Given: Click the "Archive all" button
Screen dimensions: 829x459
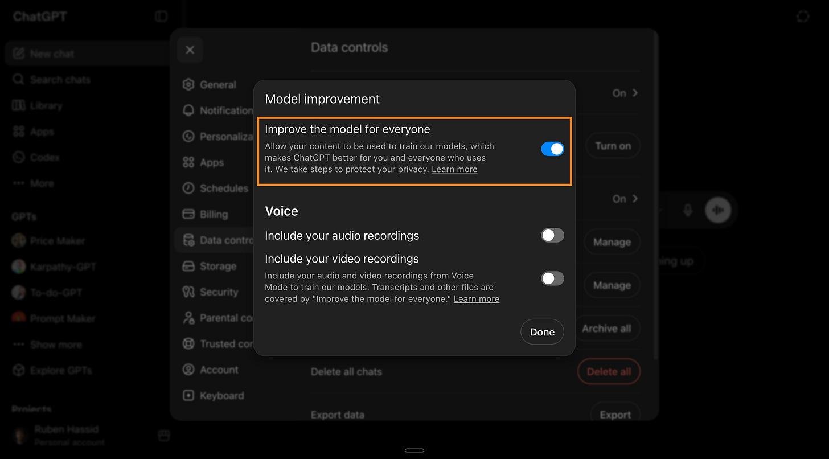Looking at the screenshot, I should [606, 329].
